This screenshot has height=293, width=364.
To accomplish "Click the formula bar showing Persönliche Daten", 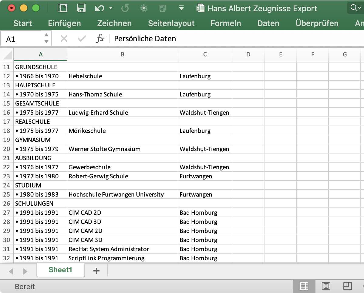I will (237, 39).
